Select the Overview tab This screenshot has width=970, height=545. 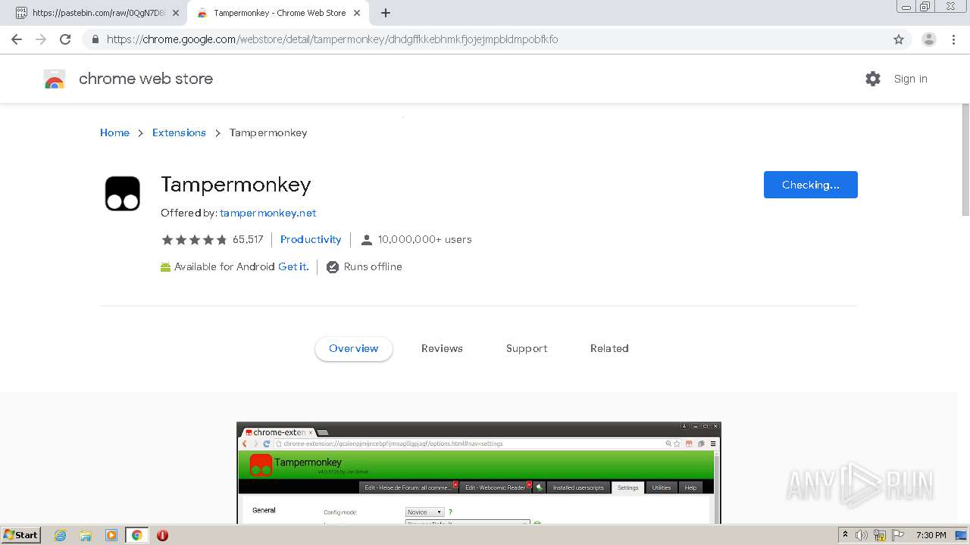pyautogui.click(x=354, y=349)
